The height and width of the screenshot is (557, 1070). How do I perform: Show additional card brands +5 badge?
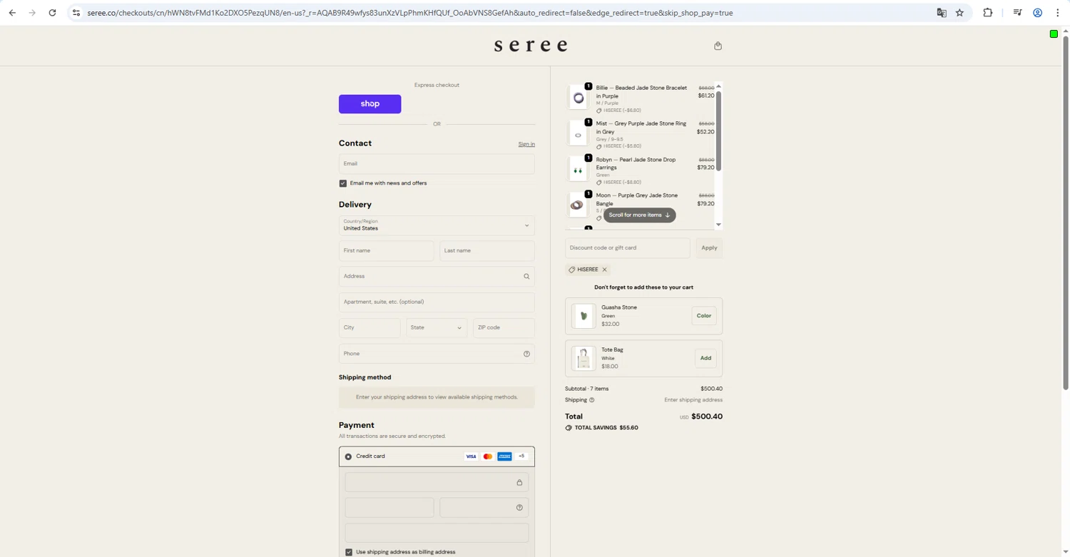(x=521, y=456)
